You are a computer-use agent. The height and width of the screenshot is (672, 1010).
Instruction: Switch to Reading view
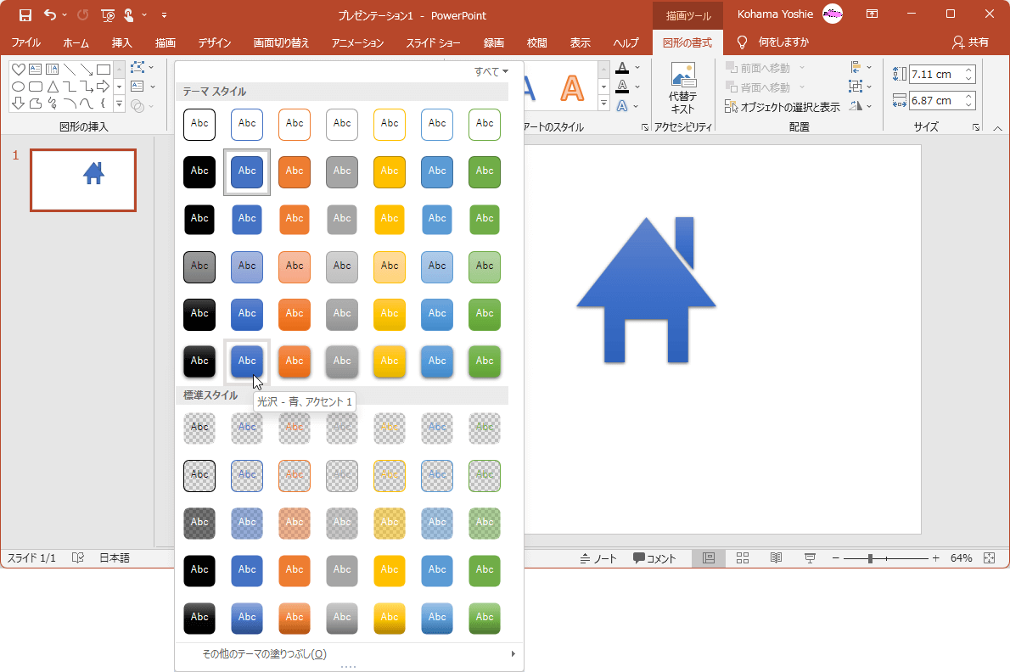point(777,558)
